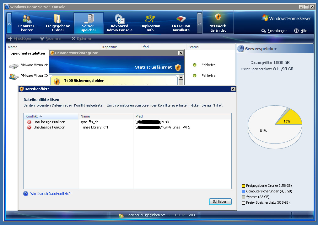
Task: Select the iTunes Library.xml file entry
Action: point(94,128)
